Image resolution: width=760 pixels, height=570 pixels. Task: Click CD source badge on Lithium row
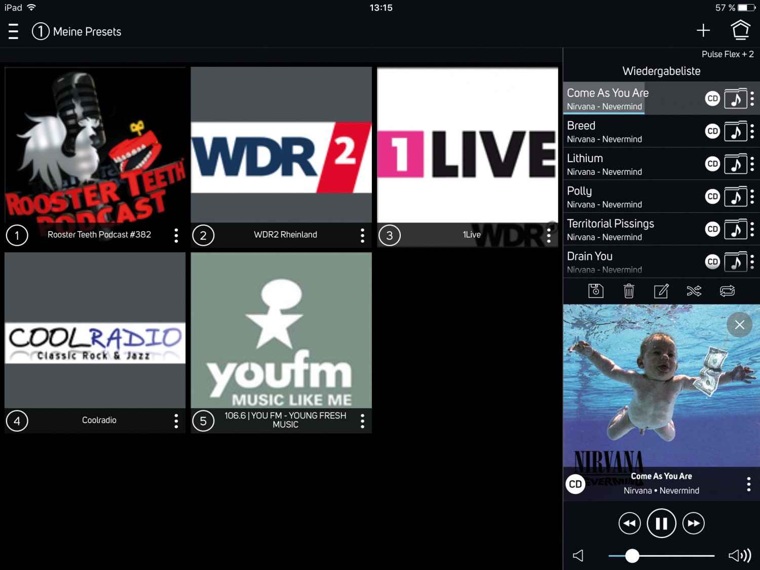pyautogui.click(x=712, y=164)
